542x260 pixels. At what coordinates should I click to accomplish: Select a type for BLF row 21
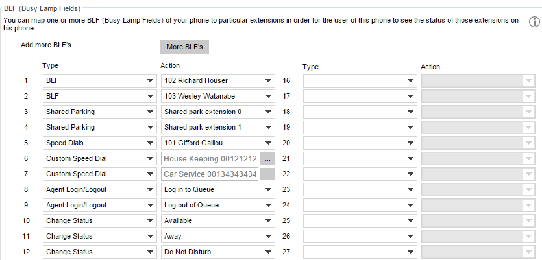pyautogui.click(x=360, y=158)
